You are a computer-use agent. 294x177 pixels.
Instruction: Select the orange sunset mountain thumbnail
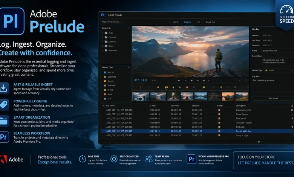228,97
